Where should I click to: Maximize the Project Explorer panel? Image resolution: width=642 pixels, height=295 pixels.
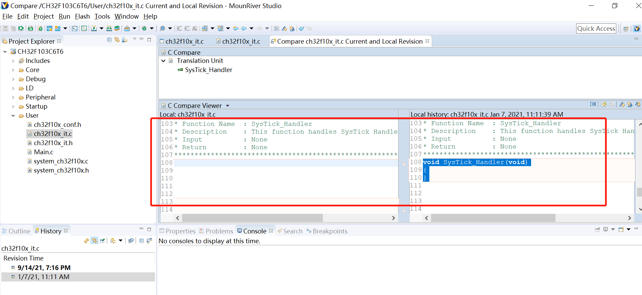pyautogui.click(x=149, y=39)
